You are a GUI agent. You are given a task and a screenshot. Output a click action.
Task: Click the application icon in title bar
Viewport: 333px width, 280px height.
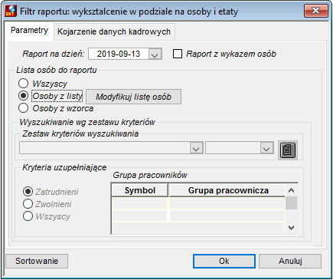(x=11, y=11)
